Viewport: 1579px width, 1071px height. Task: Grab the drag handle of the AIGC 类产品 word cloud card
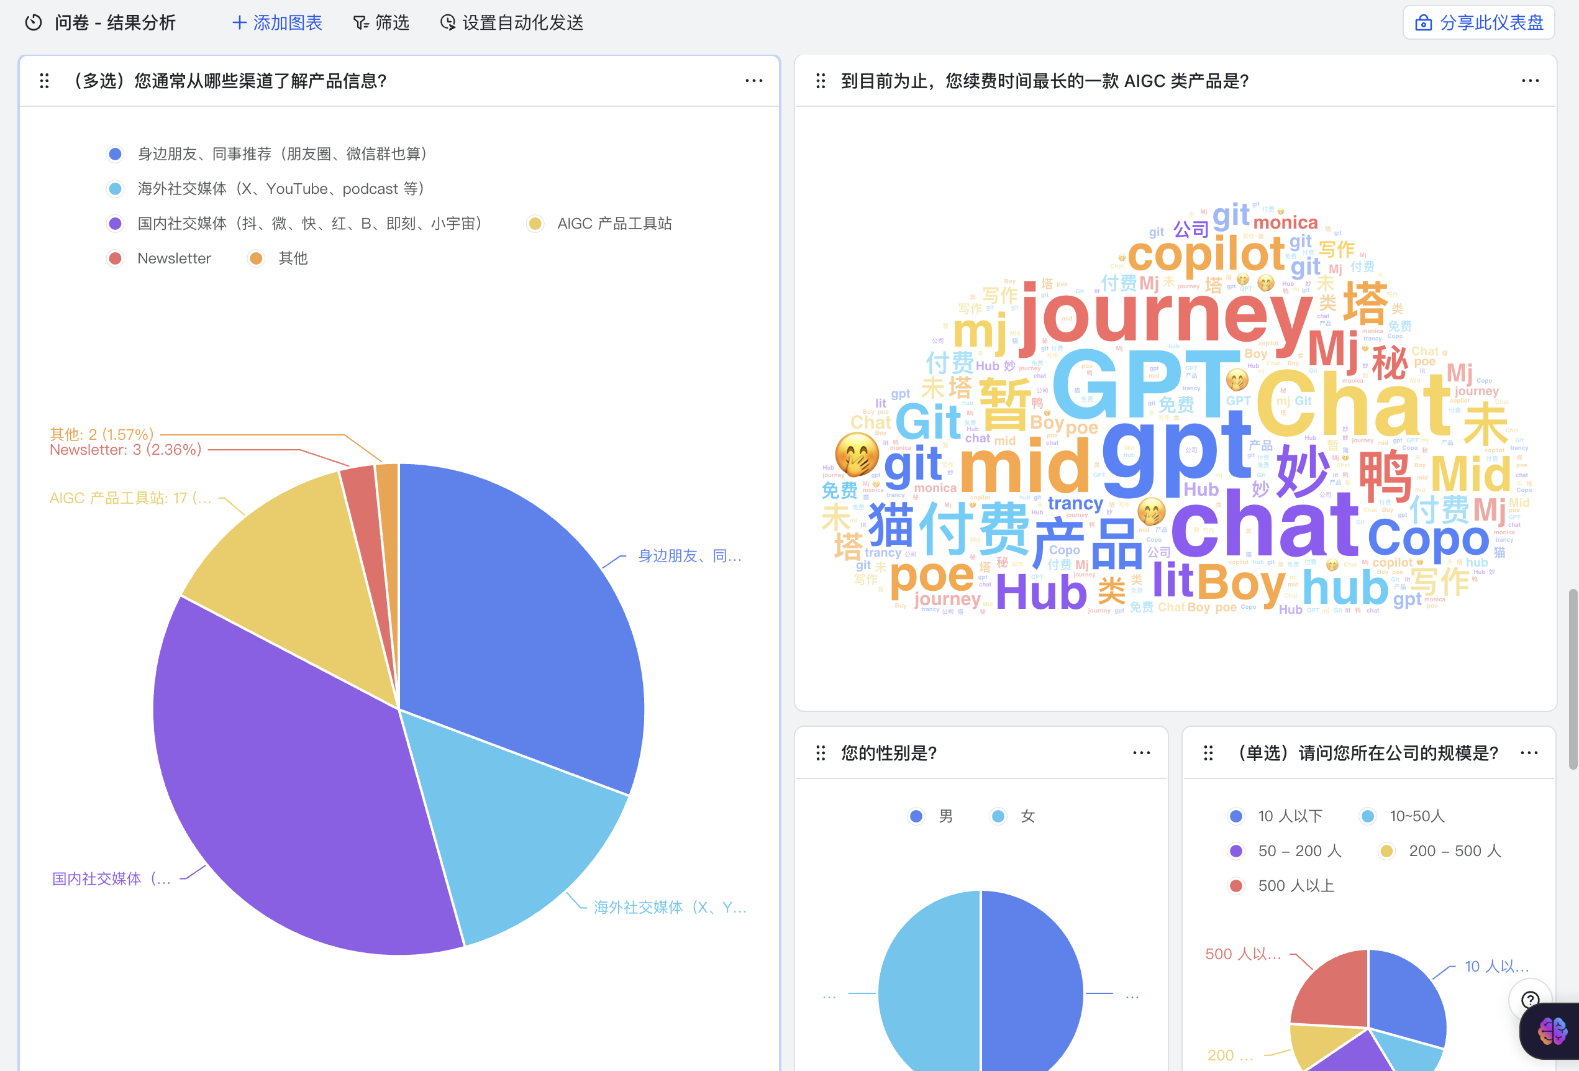[821, 81]
